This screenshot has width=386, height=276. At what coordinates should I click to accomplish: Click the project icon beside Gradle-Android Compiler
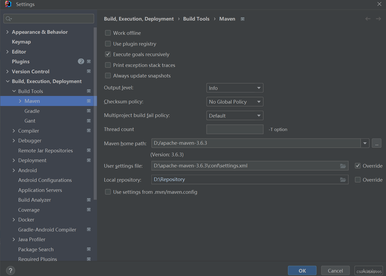[x=89, y=229]
